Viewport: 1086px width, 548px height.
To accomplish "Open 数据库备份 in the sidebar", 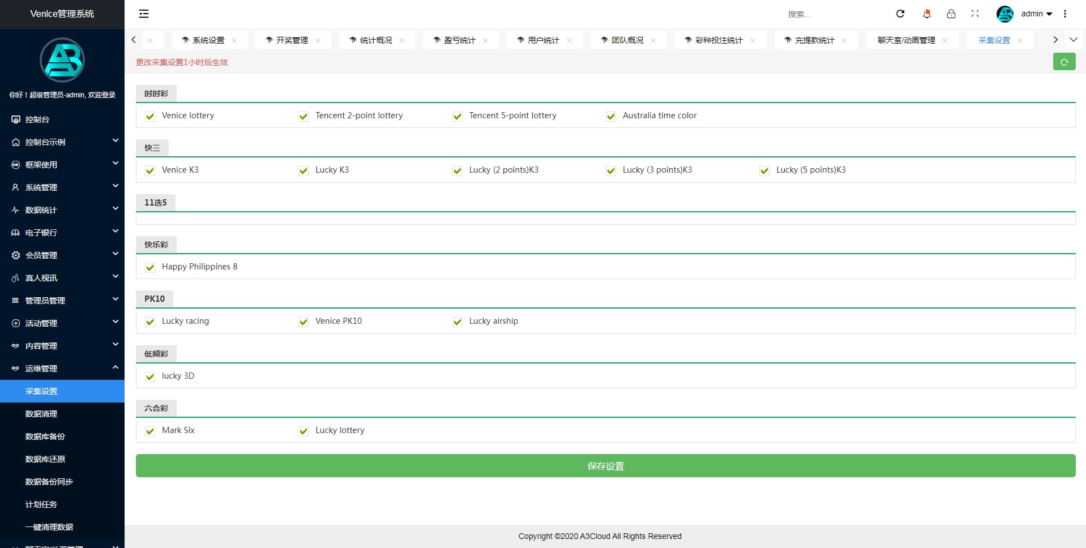I will pos(45,436).
